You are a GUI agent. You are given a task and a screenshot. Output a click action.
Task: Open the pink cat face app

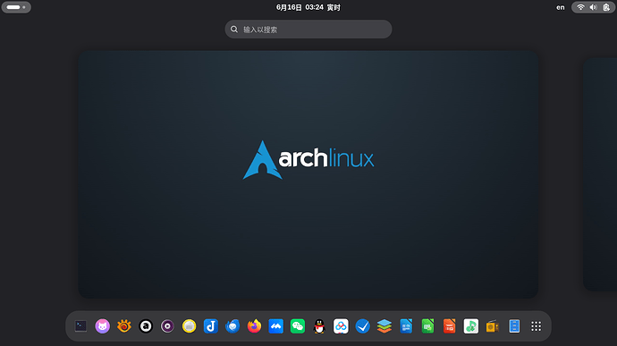pos(102,326)
